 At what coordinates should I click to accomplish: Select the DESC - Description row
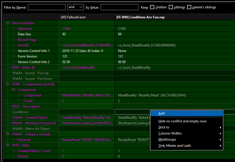coord(26,106)
